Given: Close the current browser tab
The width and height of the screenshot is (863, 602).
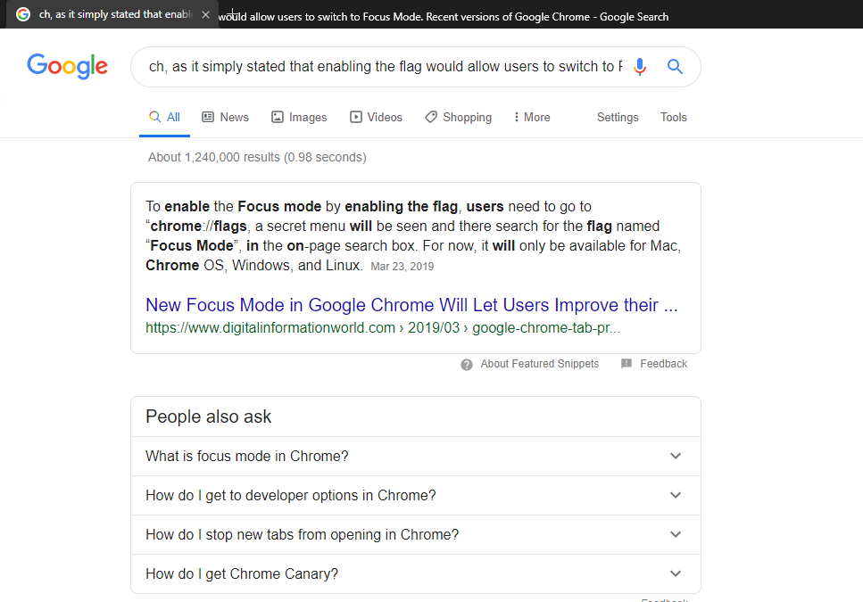Looking at the screenshot, I should (205, 14).
